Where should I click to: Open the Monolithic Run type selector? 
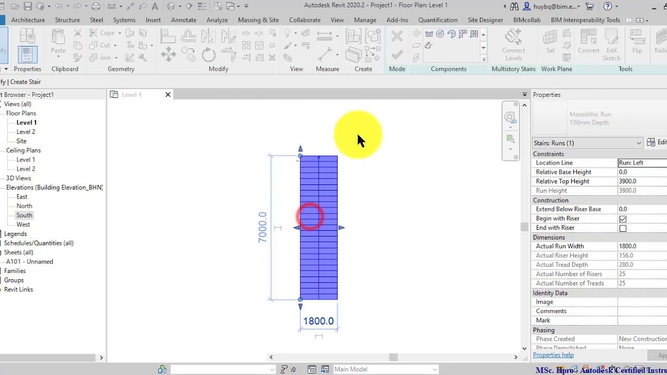[599, 118]
